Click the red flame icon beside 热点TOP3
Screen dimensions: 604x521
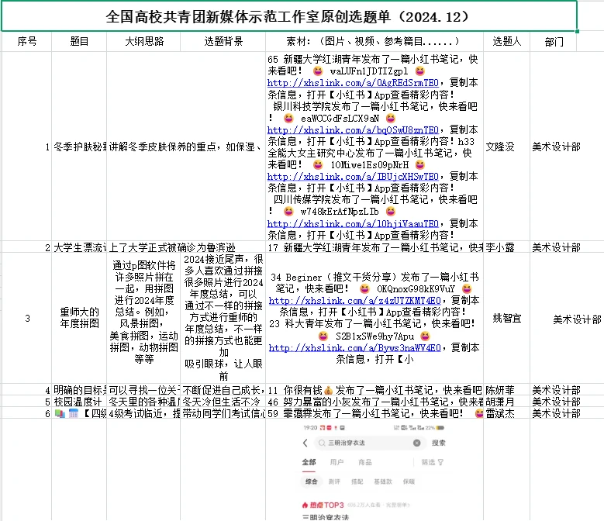(x=305, y=505)
